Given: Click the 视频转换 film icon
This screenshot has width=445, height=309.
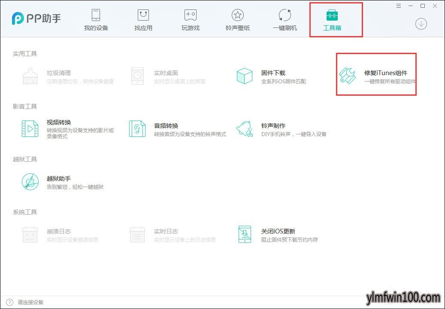Looking at the screenshot, I should 30,129.
